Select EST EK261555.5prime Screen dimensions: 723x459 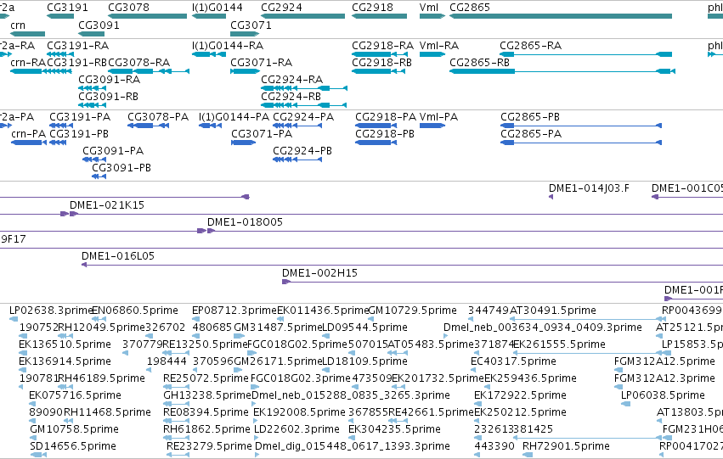(559, 344)
